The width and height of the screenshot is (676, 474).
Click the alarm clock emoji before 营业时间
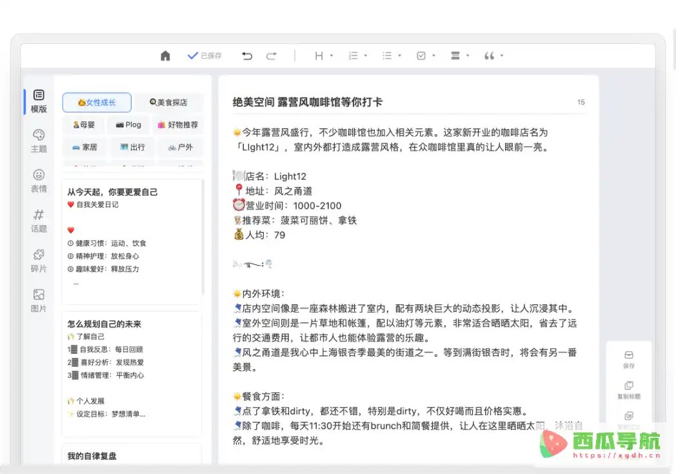239,204
